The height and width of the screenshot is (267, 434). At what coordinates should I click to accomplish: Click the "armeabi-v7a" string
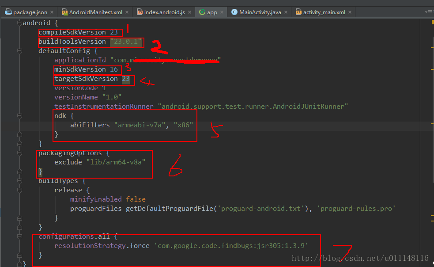(x=140, y=125)
